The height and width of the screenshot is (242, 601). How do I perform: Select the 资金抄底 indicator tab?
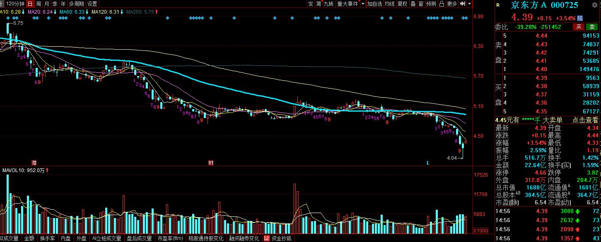(x=282, y=238)
